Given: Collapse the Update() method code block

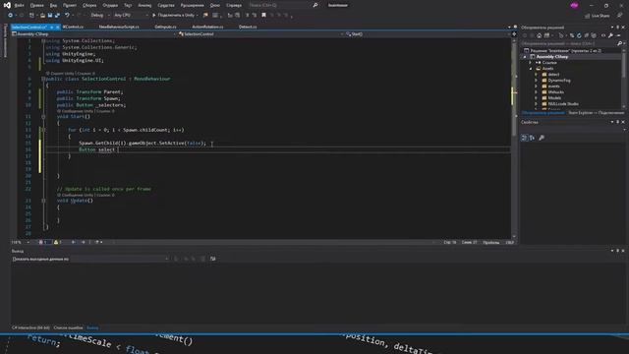Looking at the screenshot, I should [x=43, y=201].
